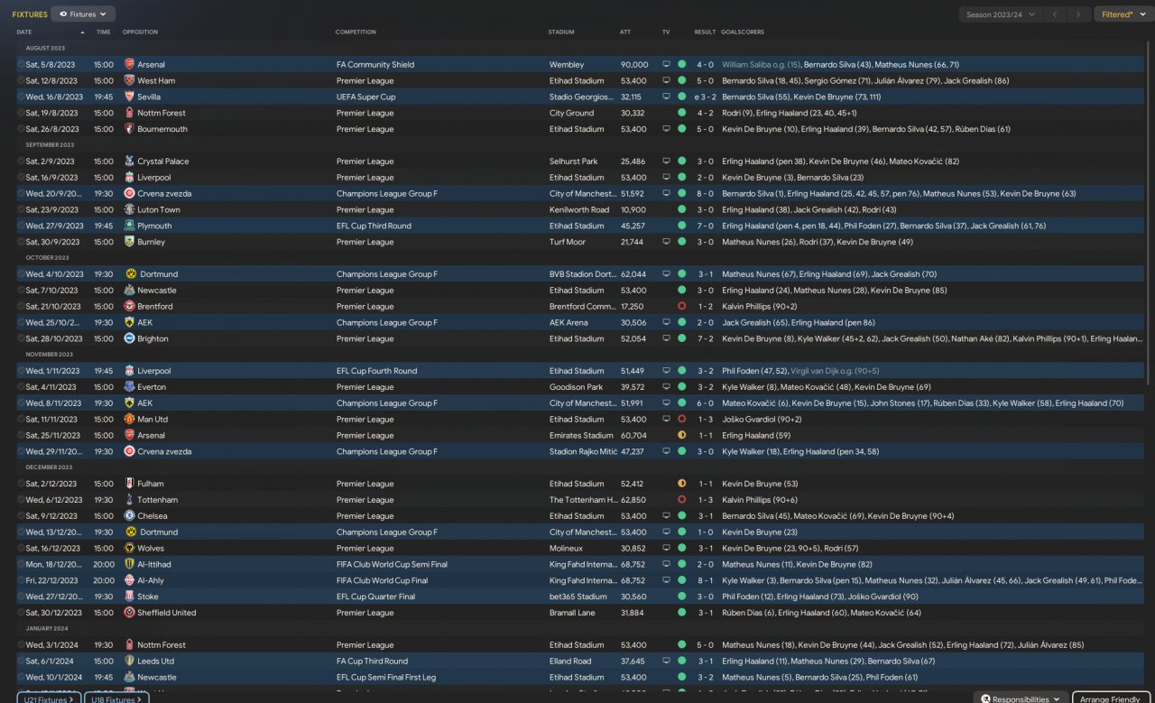This screenshot has width=1155, height=703.
Task: Click the West Ham club badge
Action: tap(129, 81)
